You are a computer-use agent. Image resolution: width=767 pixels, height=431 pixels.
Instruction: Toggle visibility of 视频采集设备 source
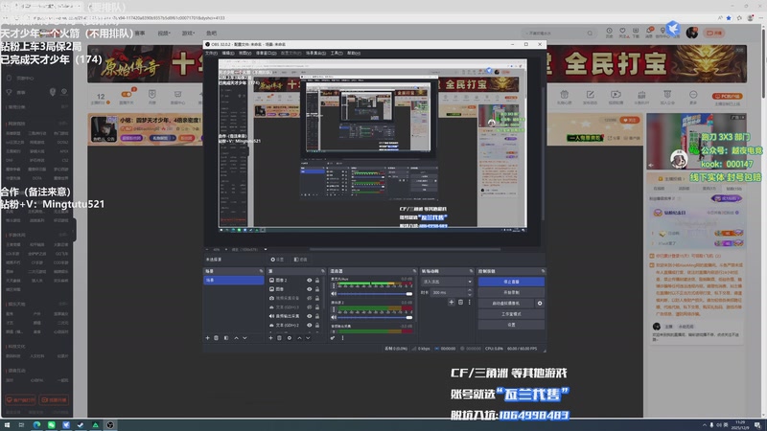[309, 298]
